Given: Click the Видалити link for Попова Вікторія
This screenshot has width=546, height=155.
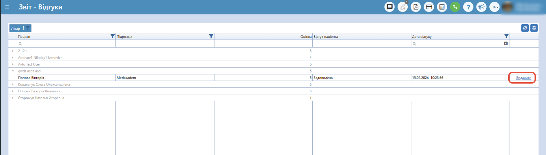Looking at the screenshot, I should click(x=523, y=78).
